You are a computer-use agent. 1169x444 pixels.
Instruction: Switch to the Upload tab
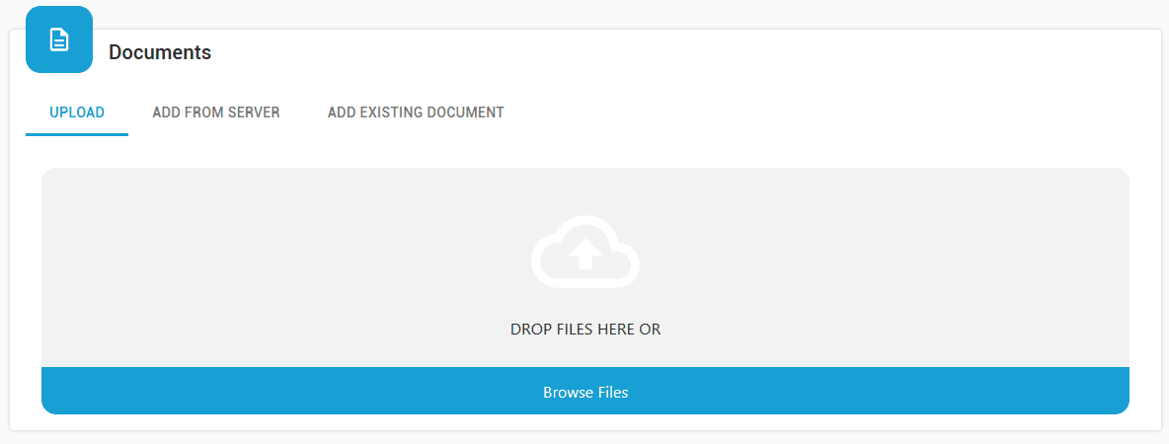pyautogui.click(x=77, y=112)
